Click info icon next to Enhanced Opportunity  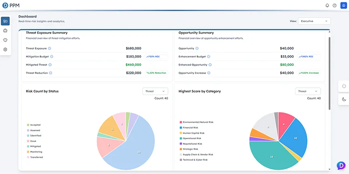210,65
